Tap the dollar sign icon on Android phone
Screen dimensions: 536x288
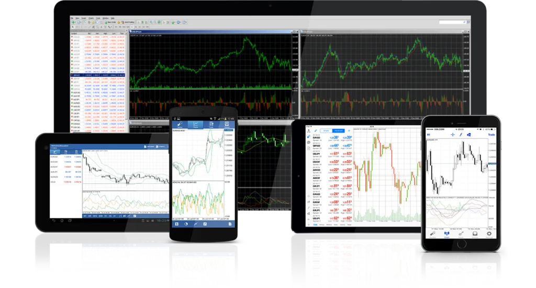tap(176, 224)
